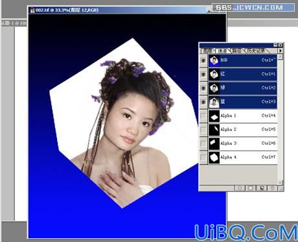
Task: Select the 绿 channel thumbnail
Action: click(x=214, y=88)
